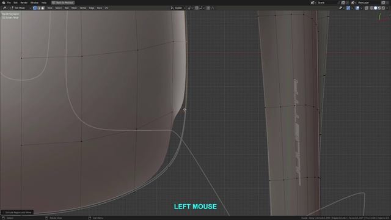Toggle viewport overlays
The width and height of the screenshot is (391, 220).
tap(357, 8)
